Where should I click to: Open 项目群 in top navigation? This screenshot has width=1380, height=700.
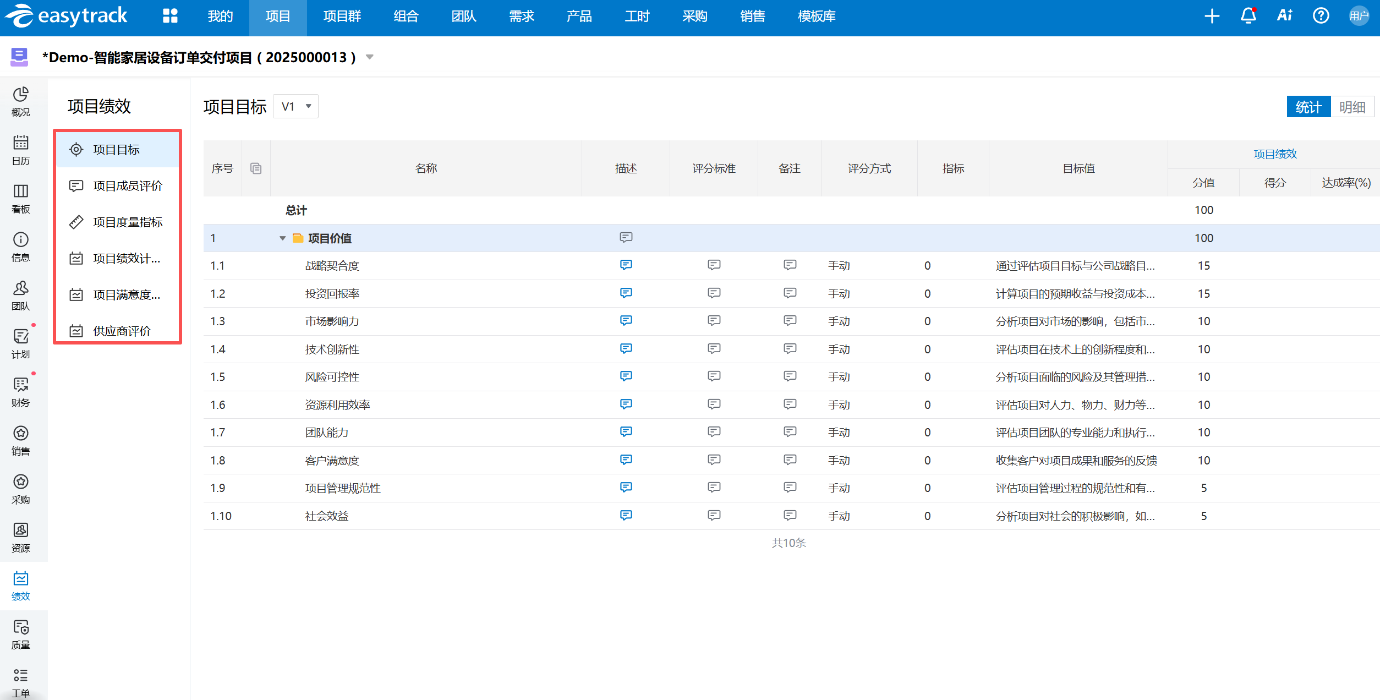pos(342,17)
